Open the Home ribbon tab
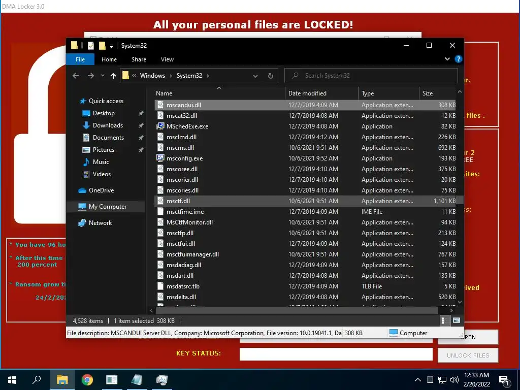This screenshot has width=520, height=390. pyautogui.click(x=109, y=59)
